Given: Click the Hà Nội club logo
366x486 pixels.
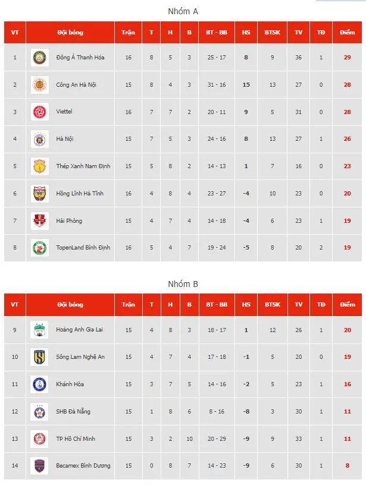Looking at the screenshot, I should pyautogui.click(x=40, y=139).
